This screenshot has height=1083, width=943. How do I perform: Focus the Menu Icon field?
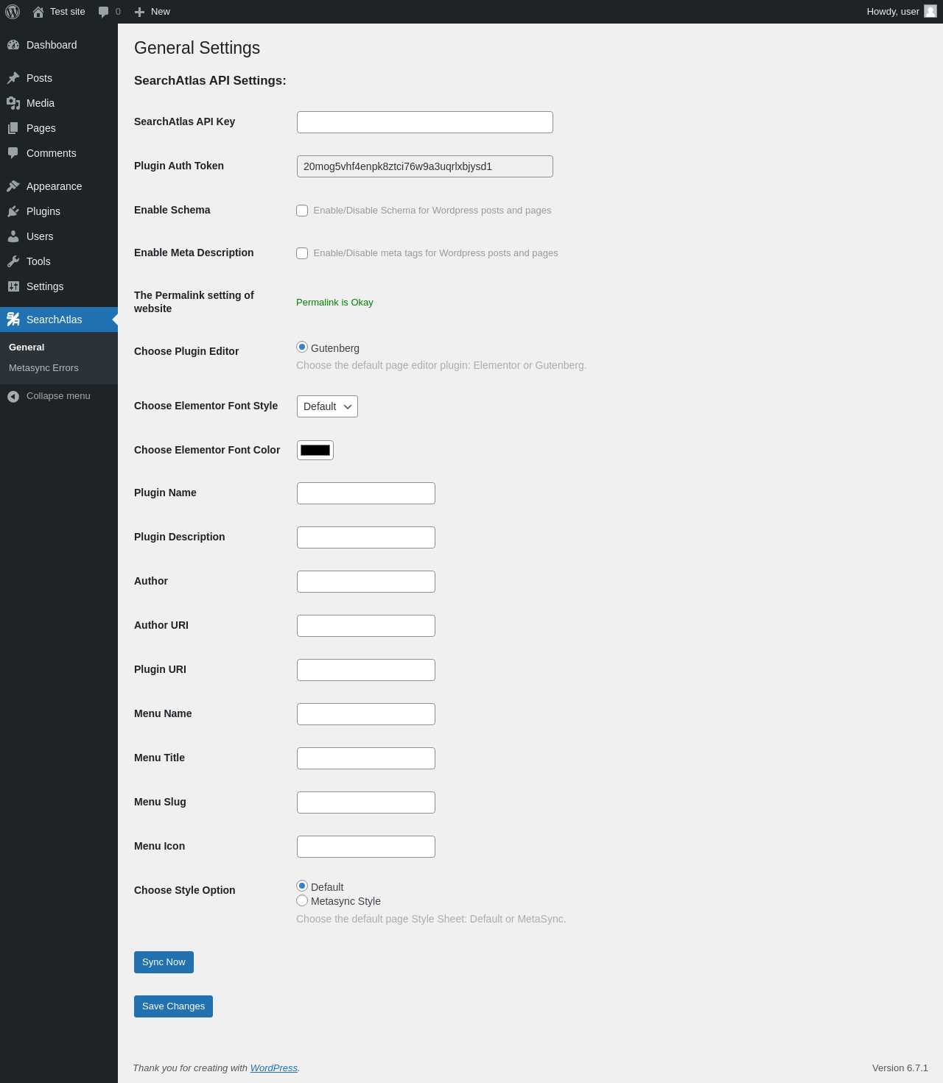tap(366, 847)
